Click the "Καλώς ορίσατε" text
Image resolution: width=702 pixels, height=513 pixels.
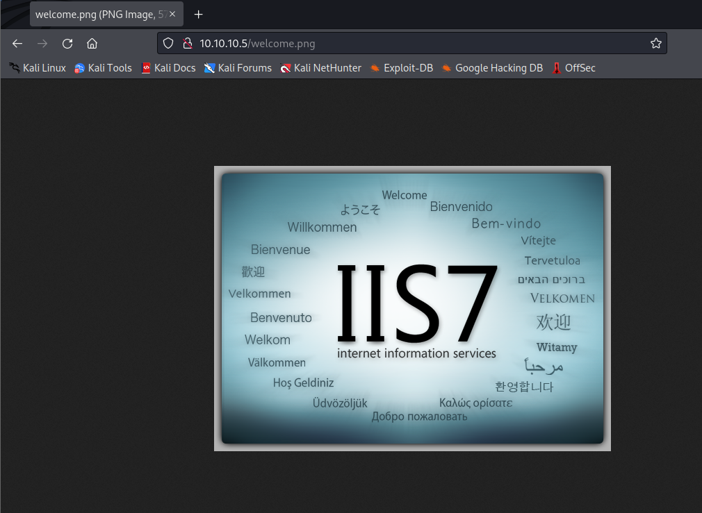pyautogui.click(x=475, y=403)
